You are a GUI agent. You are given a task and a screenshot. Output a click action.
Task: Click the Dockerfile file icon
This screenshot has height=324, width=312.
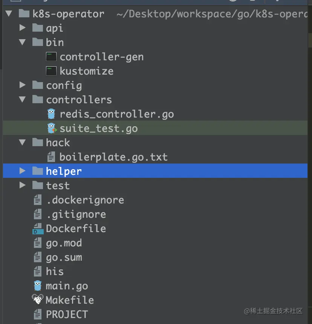[38, 229]
